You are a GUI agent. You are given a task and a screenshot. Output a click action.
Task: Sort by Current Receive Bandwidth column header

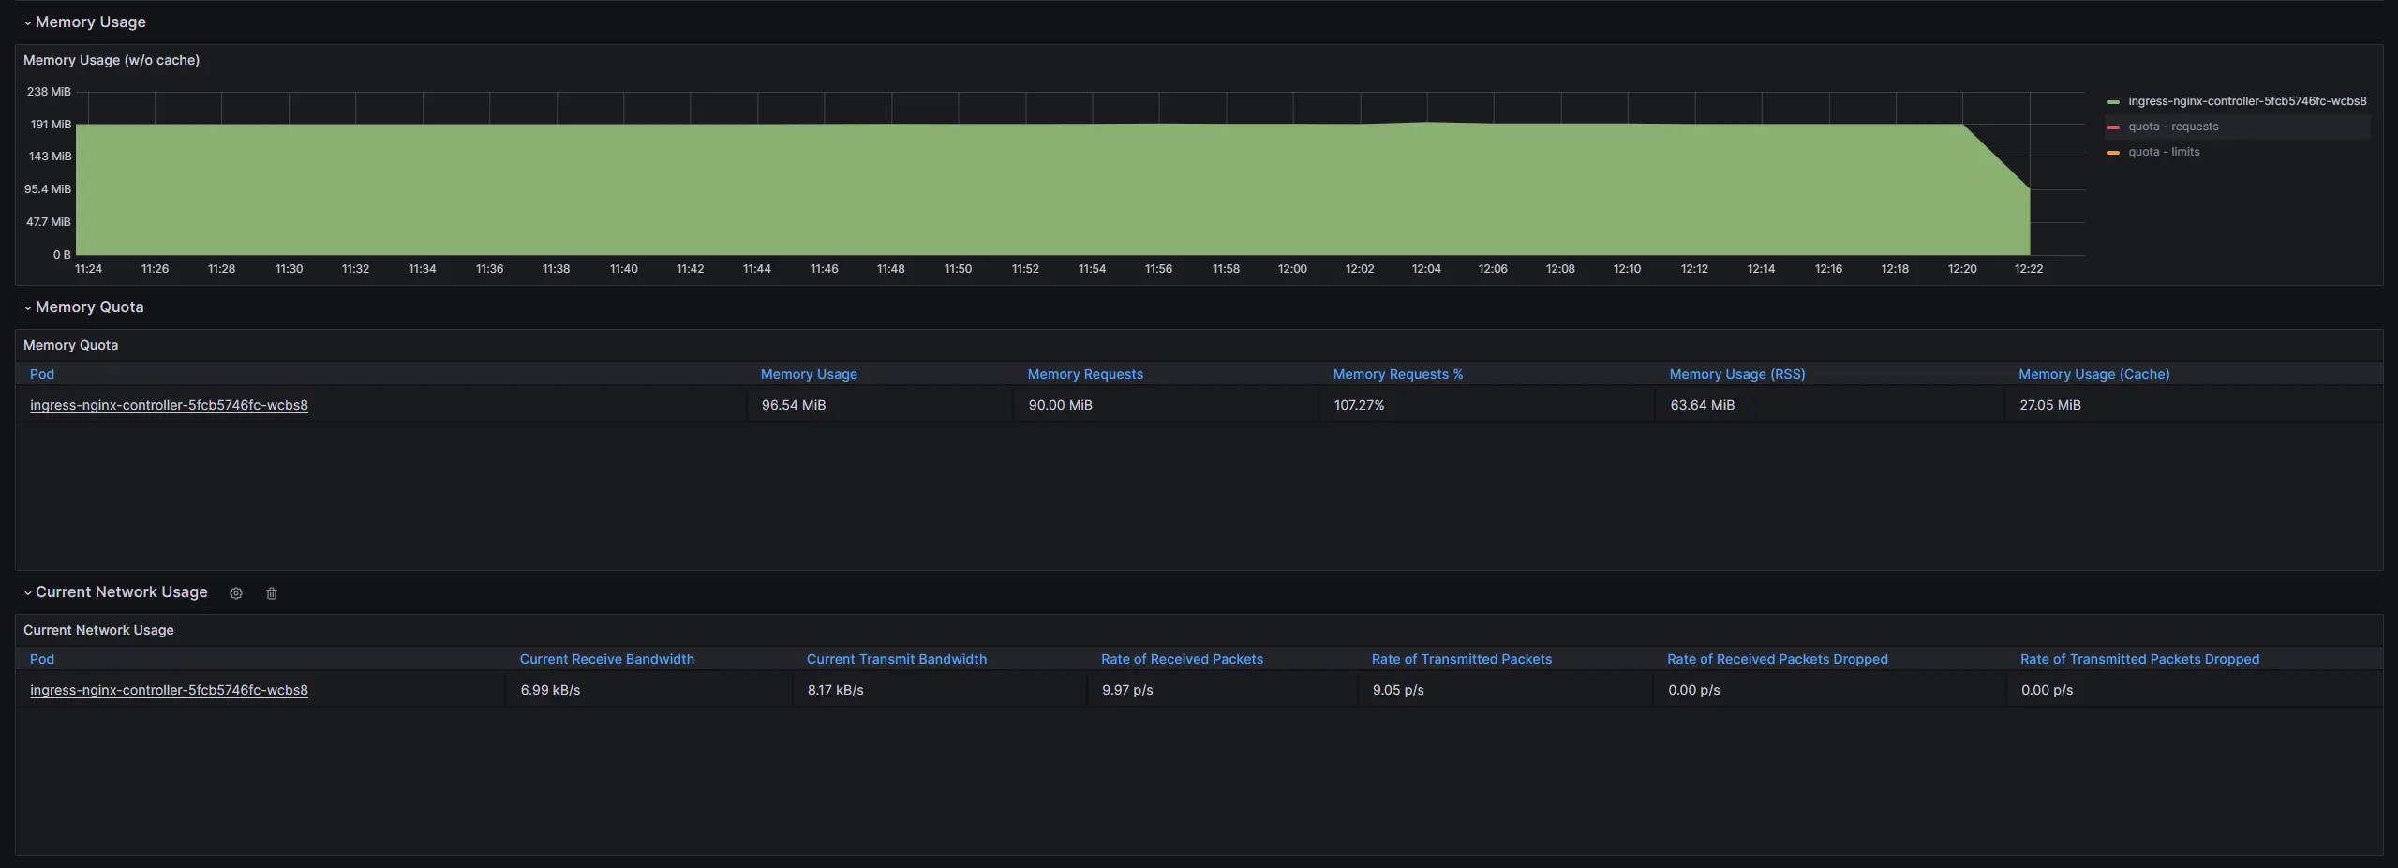(x=607, y=659)
